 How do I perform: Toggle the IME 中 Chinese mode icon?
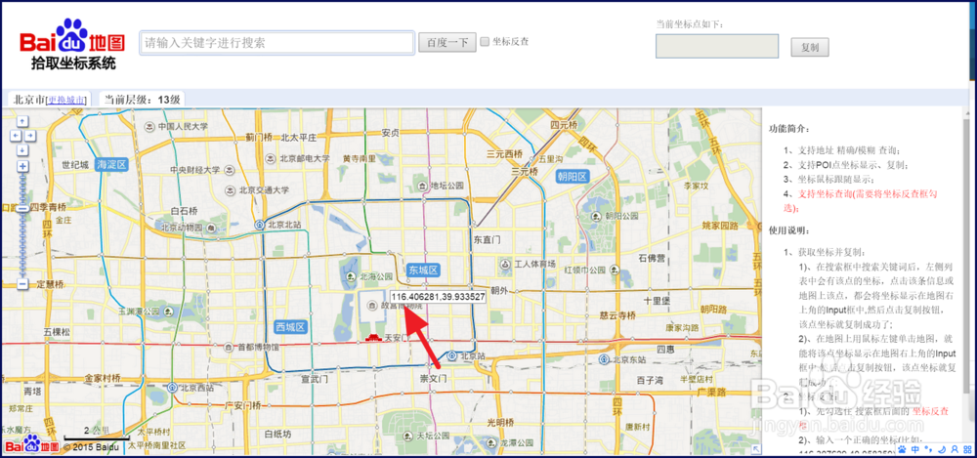(916, 448)
